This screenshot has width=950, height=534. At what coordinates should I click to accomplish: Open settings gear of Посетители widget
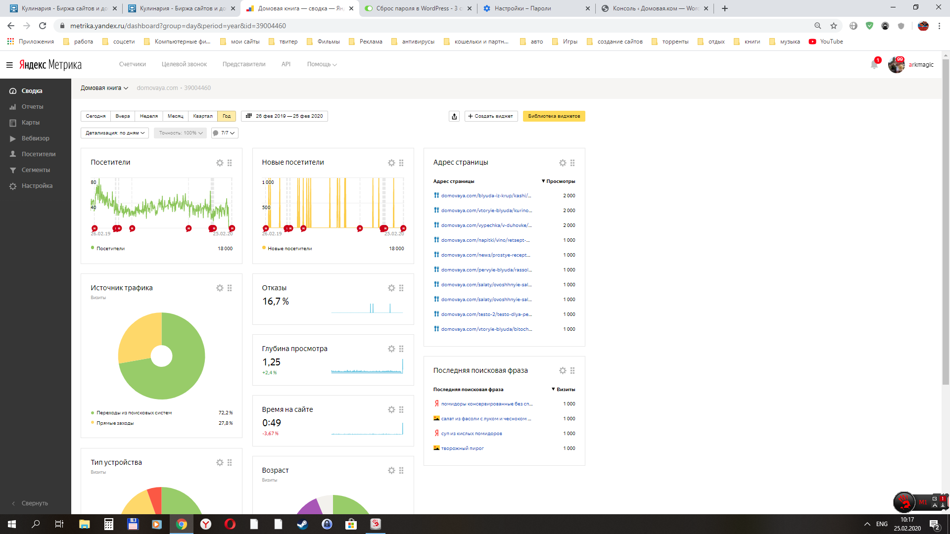220,163
